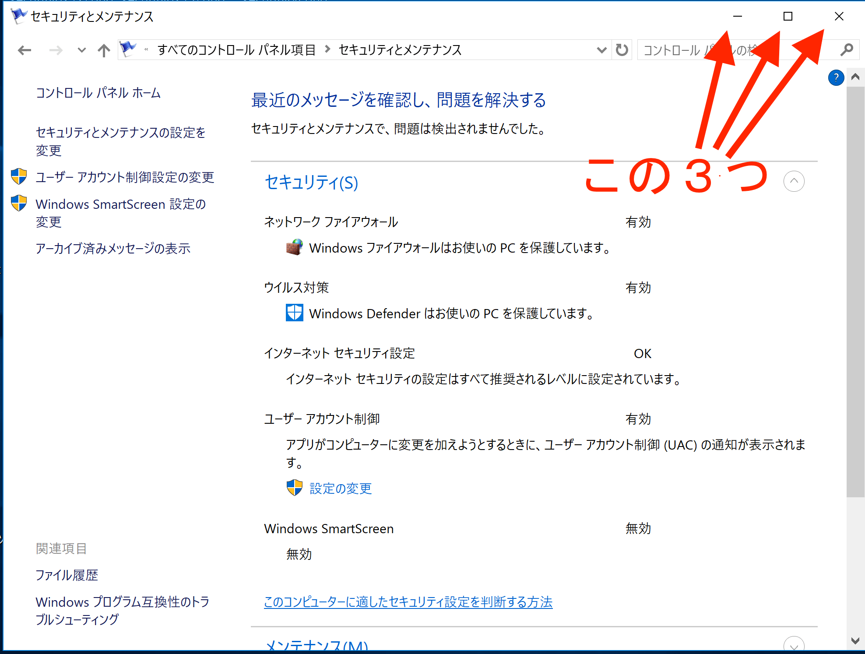Open アーカイブ済みメッセージの表示
Image resolution: width=865 pixels, height=654 pixels.
tap(113, 249)
